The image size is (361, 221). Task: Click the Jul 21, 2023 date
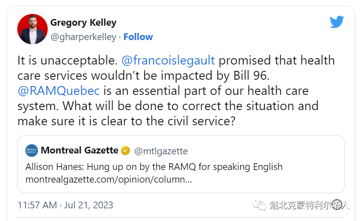tap(89, 205)
